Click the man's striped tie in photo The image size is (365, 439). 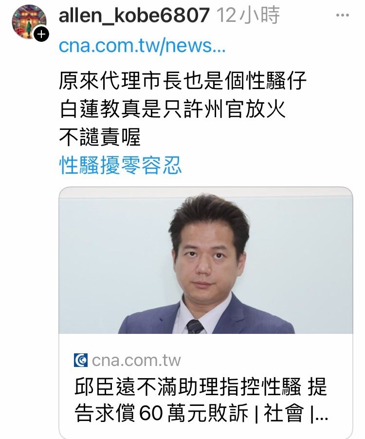[195, 327]
